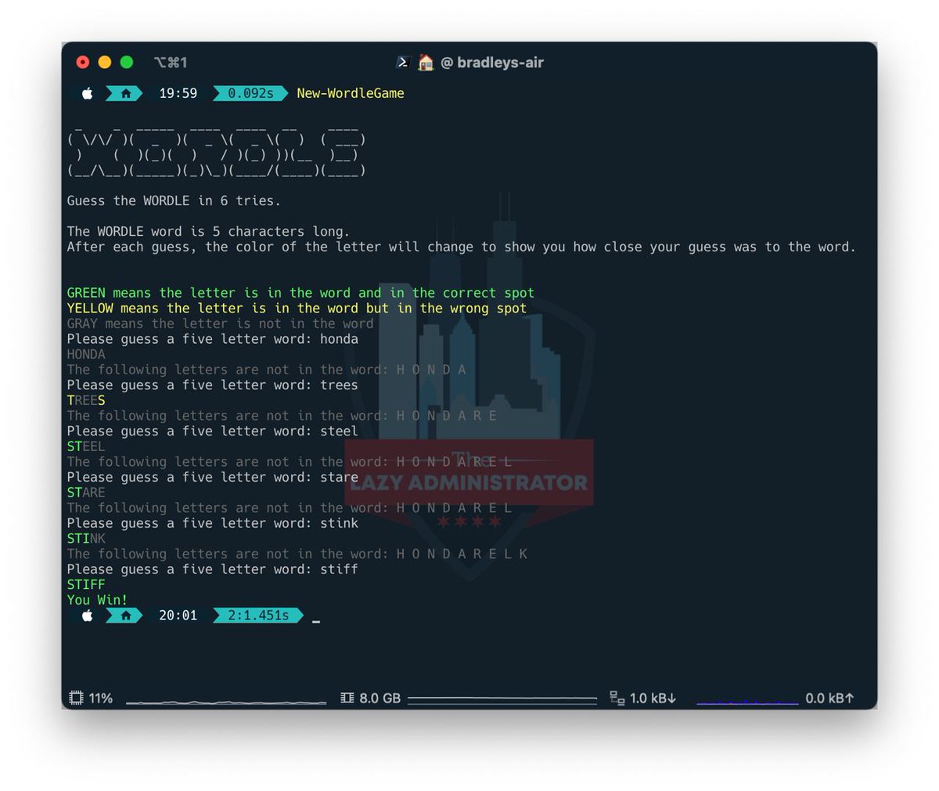Click the 19:59 timestamp in the prompt
Image resolution: width=939 pixels, height=791 pixels.
178,93
